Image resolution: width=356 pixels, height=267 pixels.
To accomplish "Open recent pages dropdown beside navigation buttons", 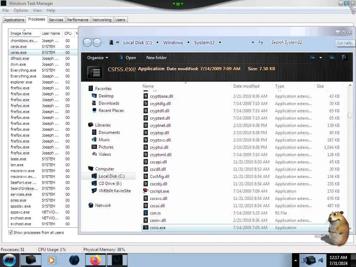I will (x=104, y=42).
